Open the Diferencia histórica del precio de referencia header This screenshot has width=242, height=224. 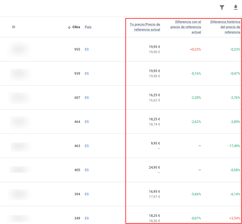(225, 27)
